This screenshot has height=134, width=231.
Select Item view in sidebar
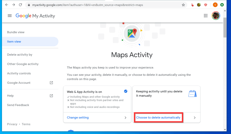click(14, 41)
